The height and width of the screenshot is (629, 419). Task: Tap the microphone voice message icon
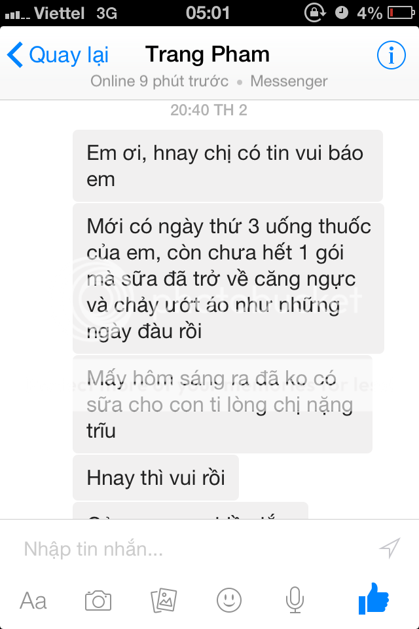295,600
